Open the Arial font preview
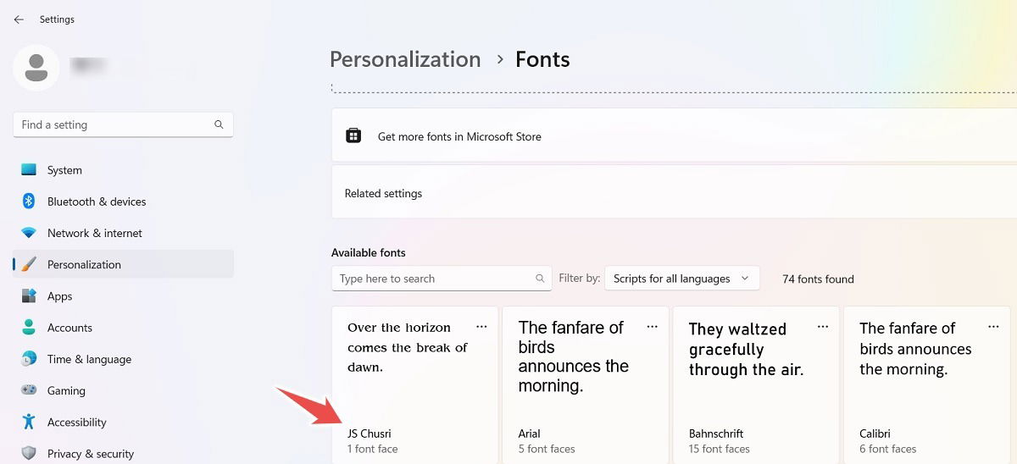1017x464 pixels. click(x=574, y=356)
